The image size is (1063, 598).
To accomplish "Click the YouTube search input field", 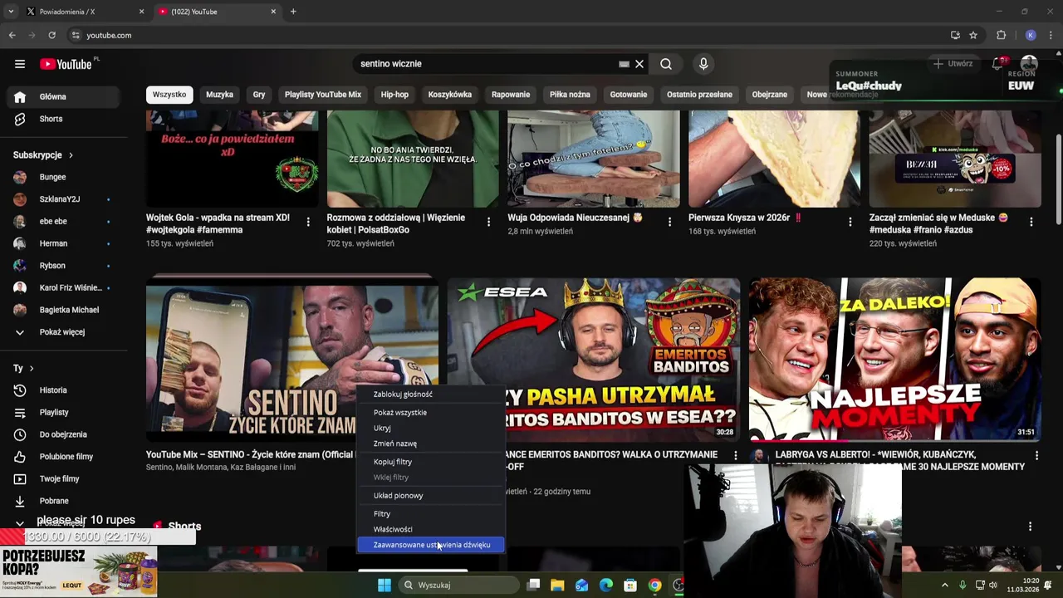I will (487, 64).
